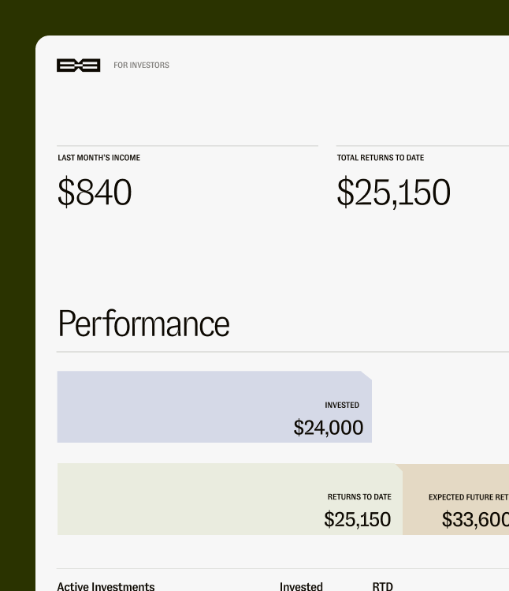
Task: Click the Active Investments column header
Action: pos(106,586)
